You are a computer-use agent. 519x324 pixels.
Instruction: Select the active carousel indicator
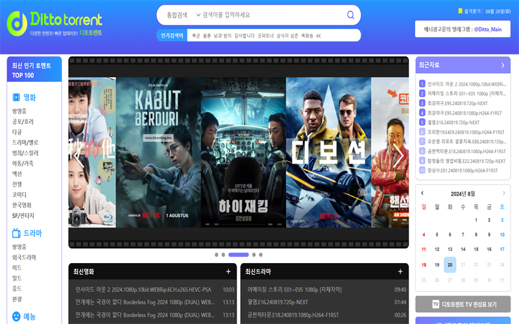point(238,255)
